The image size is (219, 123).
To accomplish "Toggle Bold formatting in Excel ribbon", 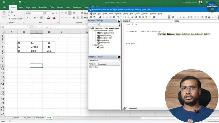I will 27,18.
